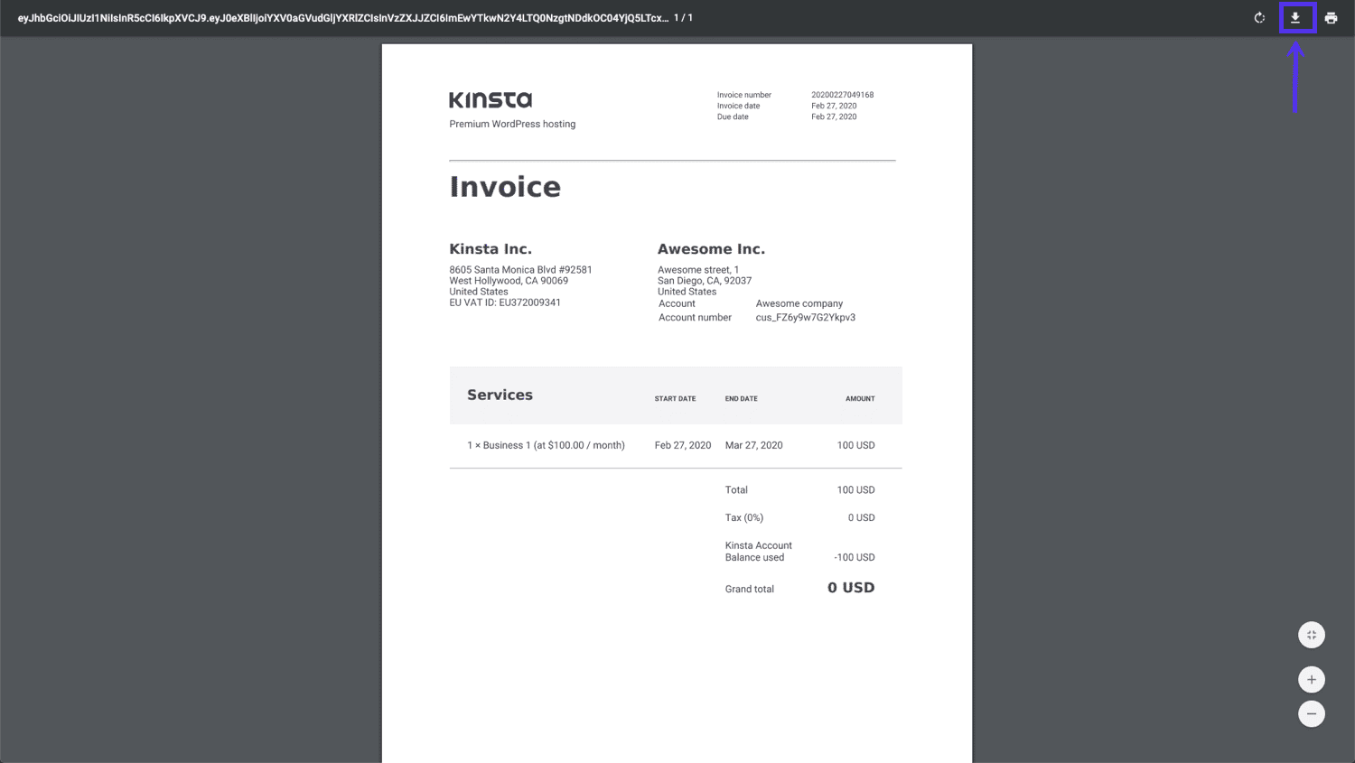Select the EU VAT ID for Kinsta Inc.

pos(505,302)
